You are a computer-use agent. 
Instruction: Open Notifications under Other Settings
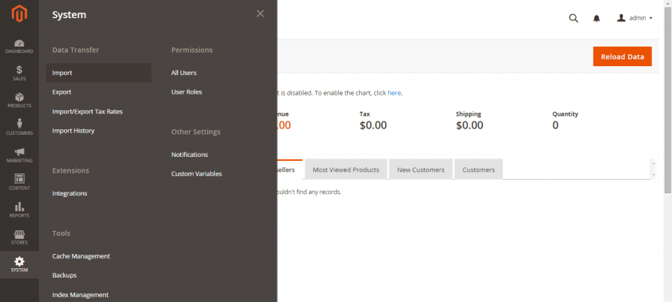pos(190,155)
